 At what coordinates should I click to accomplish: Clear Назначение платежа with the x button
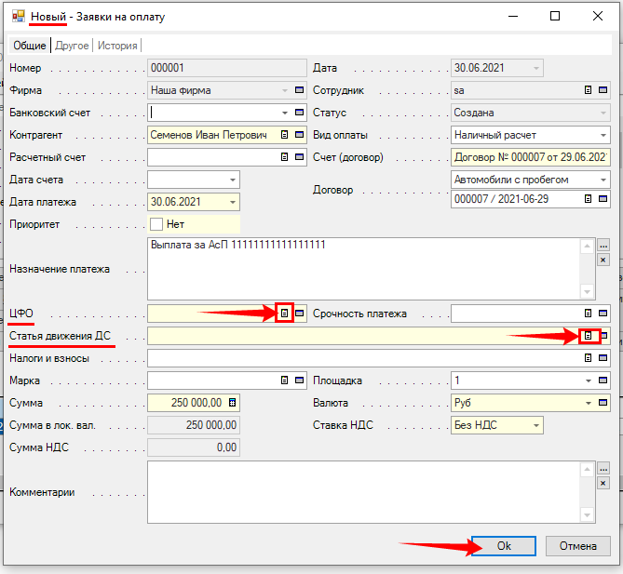(x=603, y=260)
